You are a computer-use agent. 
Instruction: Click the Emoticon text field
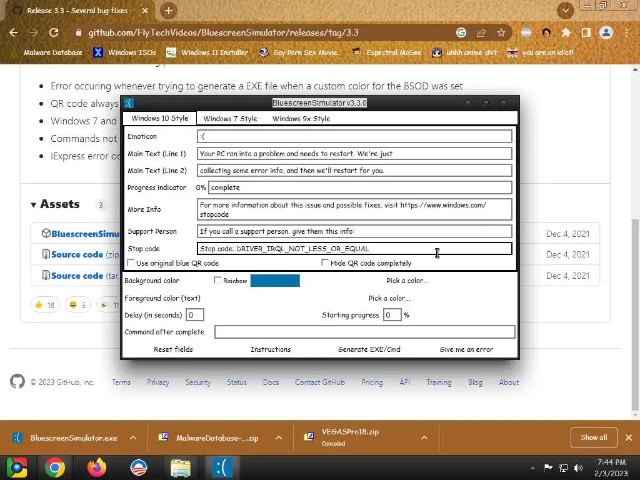point(354,136)
